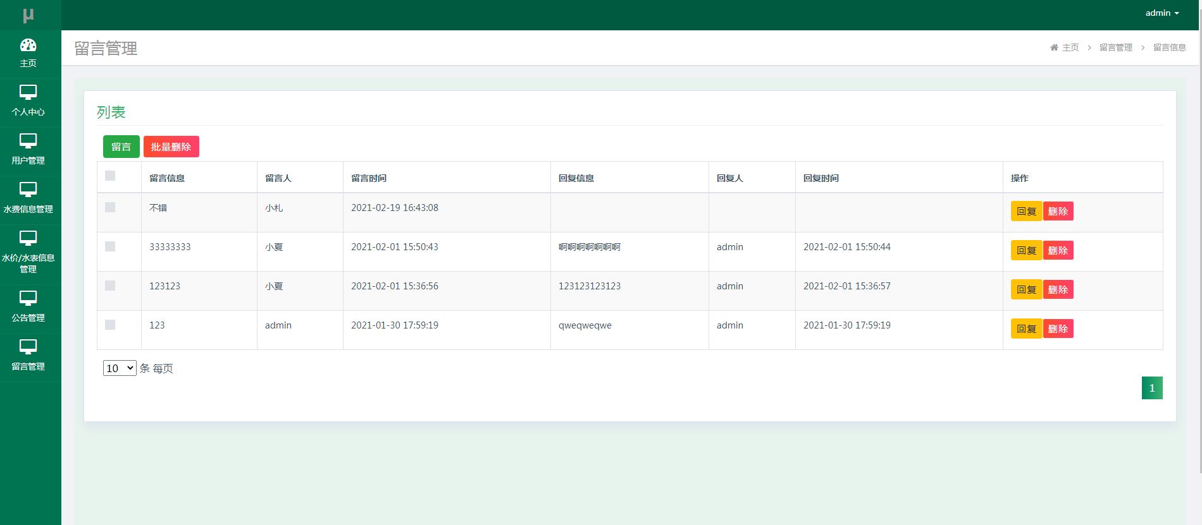Select the reply text 啊啊啊啊啊啊啊
The width and height of the screenshot is (1202, 525).
pos(590,247)
